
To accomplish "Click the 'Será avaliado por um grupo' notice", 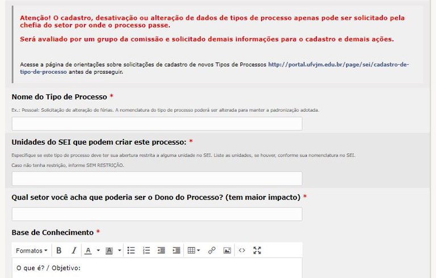I will pyautogui.click(x=207, y=39).
